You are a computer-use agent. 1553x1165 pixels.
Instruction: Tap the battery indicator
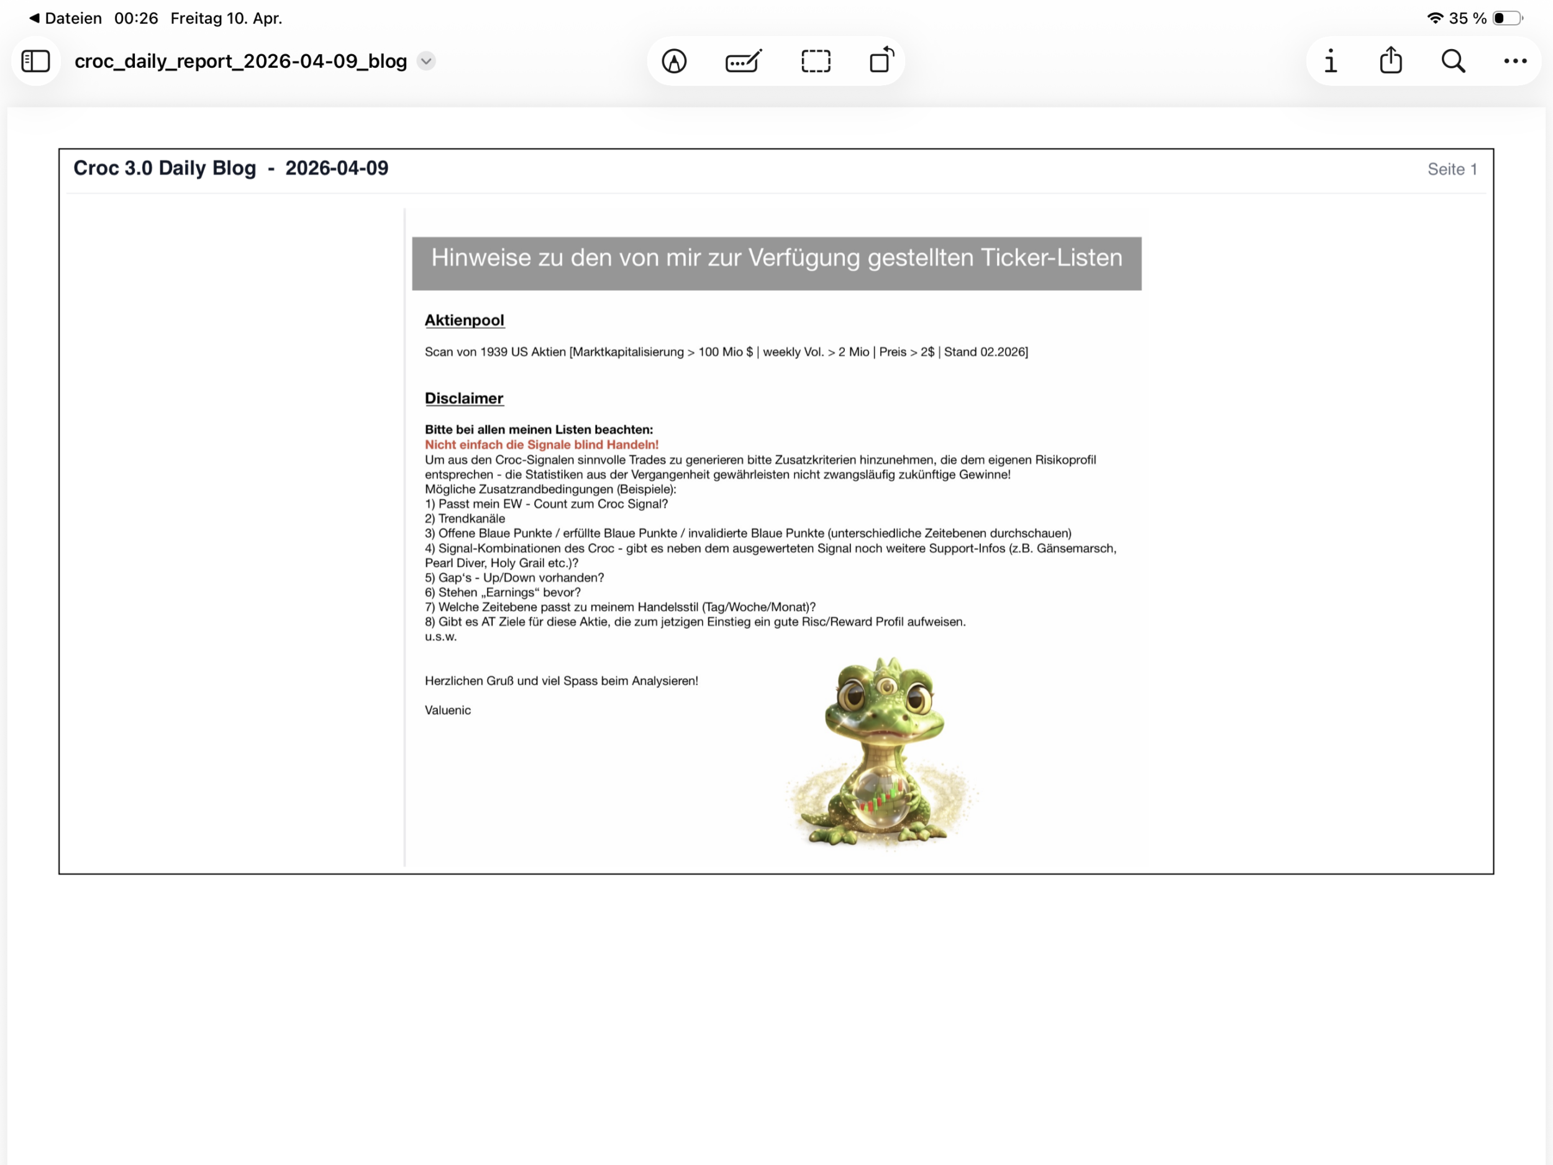coord(1506,18)
